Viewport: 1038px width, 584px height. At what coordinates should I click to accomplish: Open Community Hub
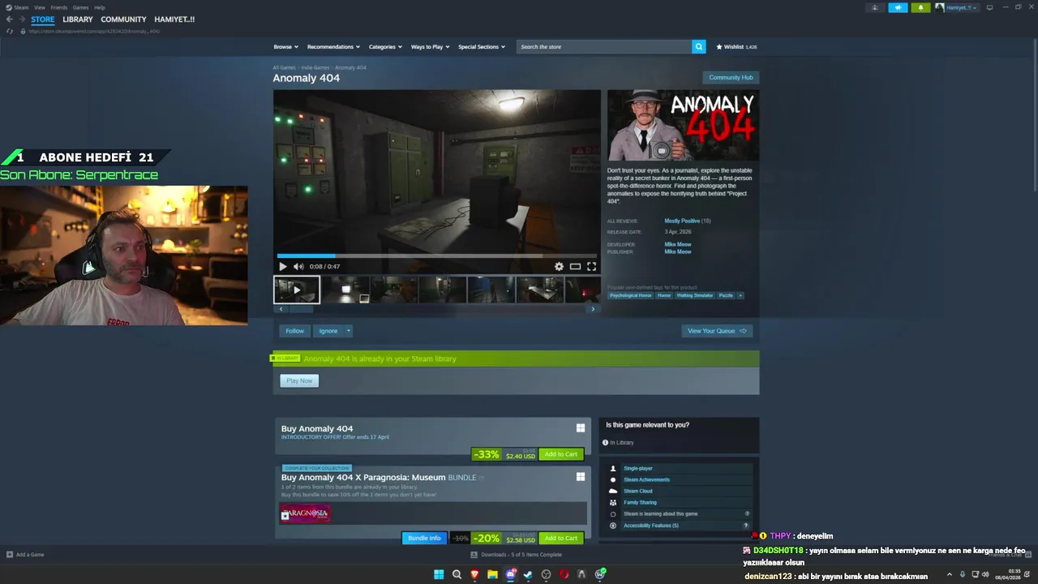pyautogui.click(x=731, y=78)
